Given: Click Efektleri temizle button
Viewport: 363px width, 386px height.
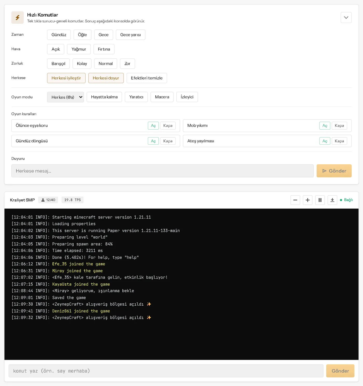Looking at the screenshot, I should pos(147,78).
